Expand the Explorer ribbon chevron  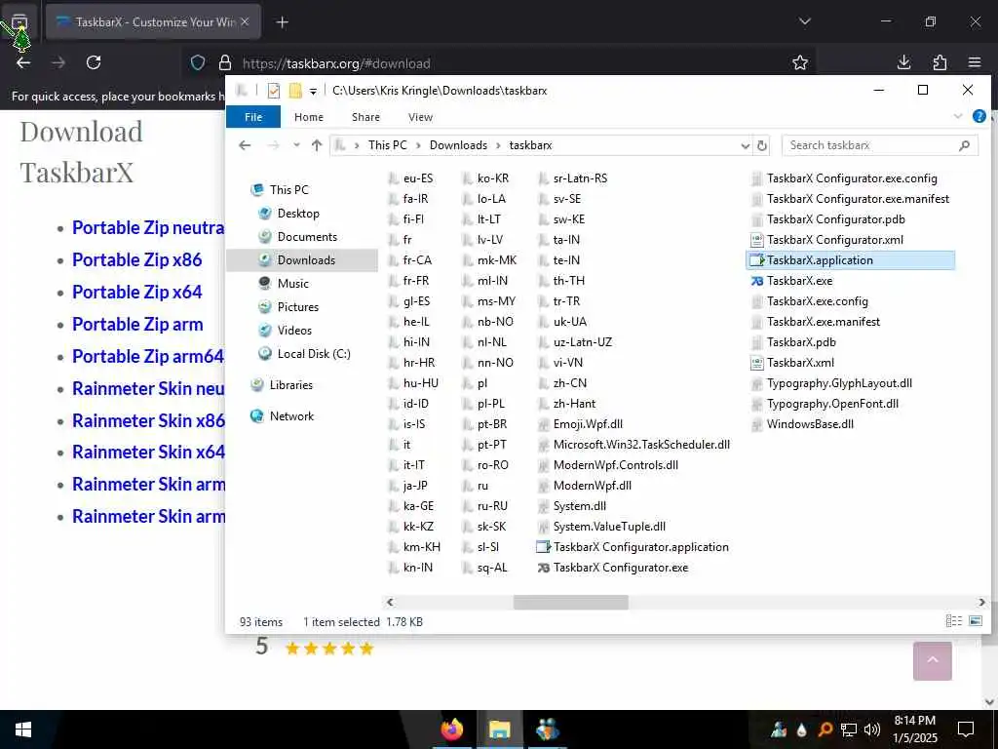[958, 117]
